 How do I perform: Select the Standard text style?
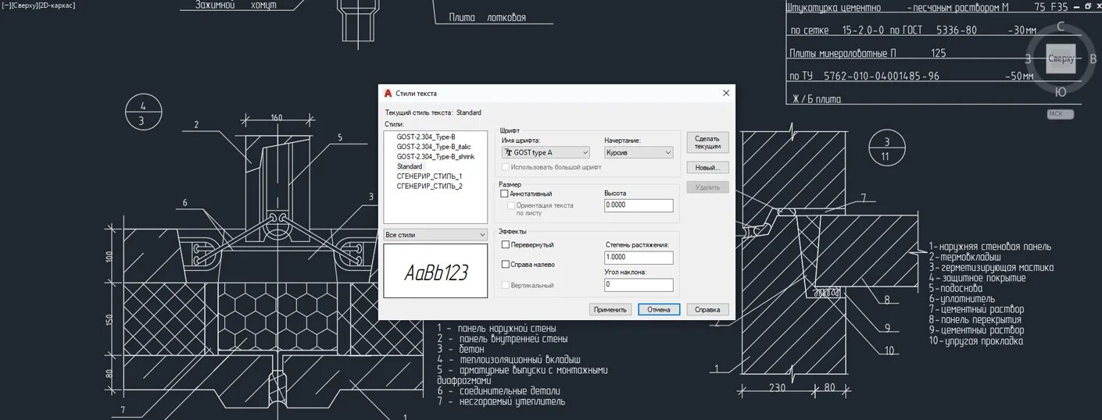pos(410,166)
